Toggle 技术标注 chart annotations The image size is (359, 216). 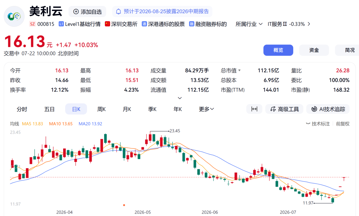318,124
